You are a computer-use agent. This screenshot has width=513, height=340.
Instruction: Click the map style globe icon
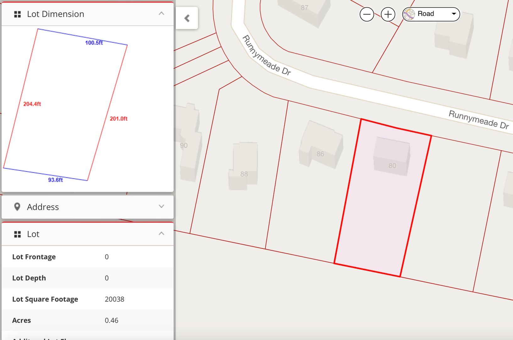tap(409, 14)
